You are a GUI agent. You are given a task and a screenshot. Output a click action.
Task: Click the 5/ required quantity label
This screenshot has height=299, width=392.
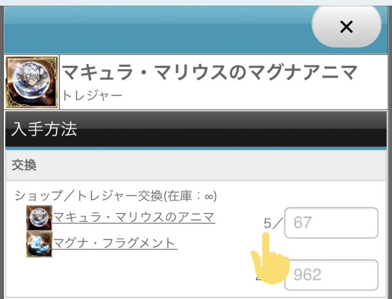tap(273, 223)
